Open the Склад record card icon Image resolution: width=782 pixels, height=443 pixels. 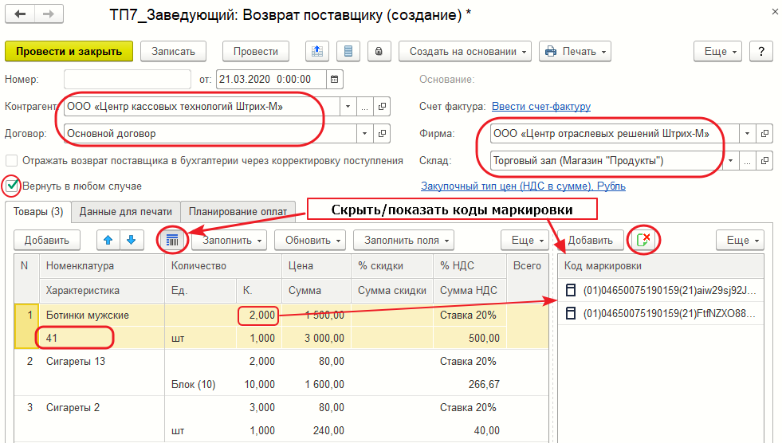764,160
